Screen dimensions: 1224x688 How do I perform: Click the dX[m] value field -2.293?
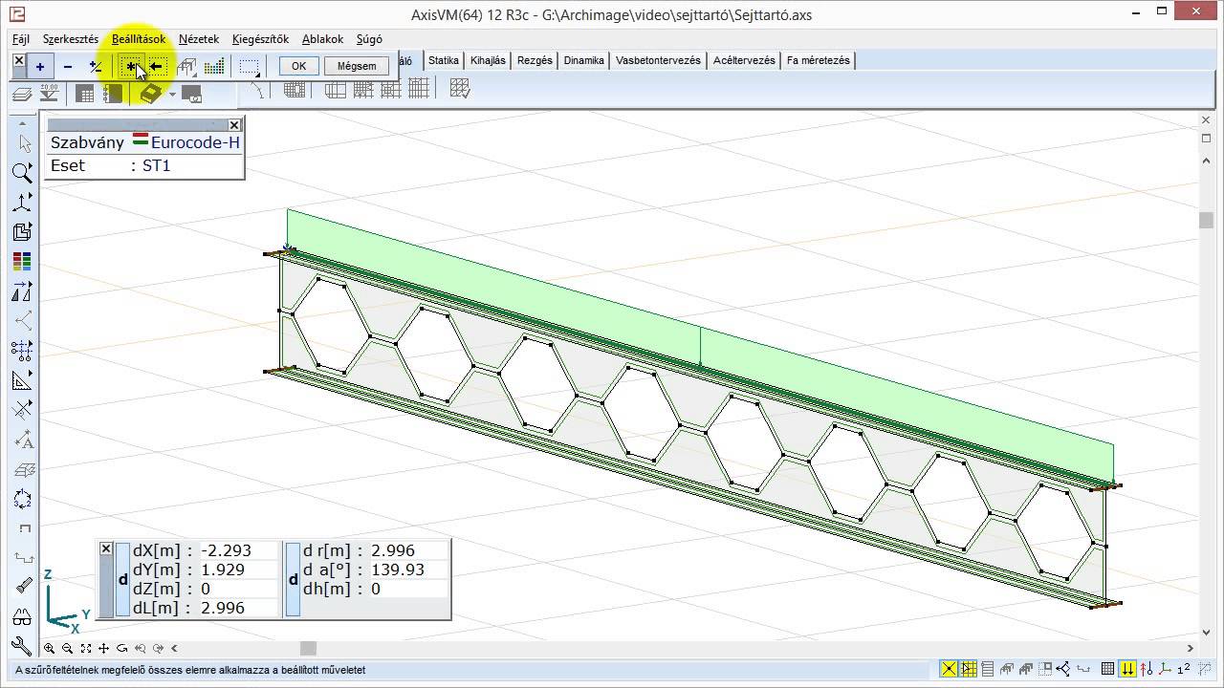click(x=237, y=550)
